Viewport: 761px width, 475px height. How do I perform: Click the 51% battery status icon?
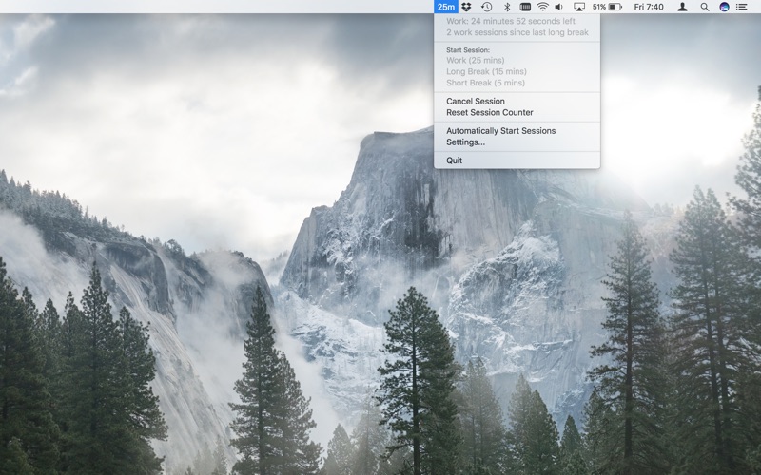click(607, 7)
